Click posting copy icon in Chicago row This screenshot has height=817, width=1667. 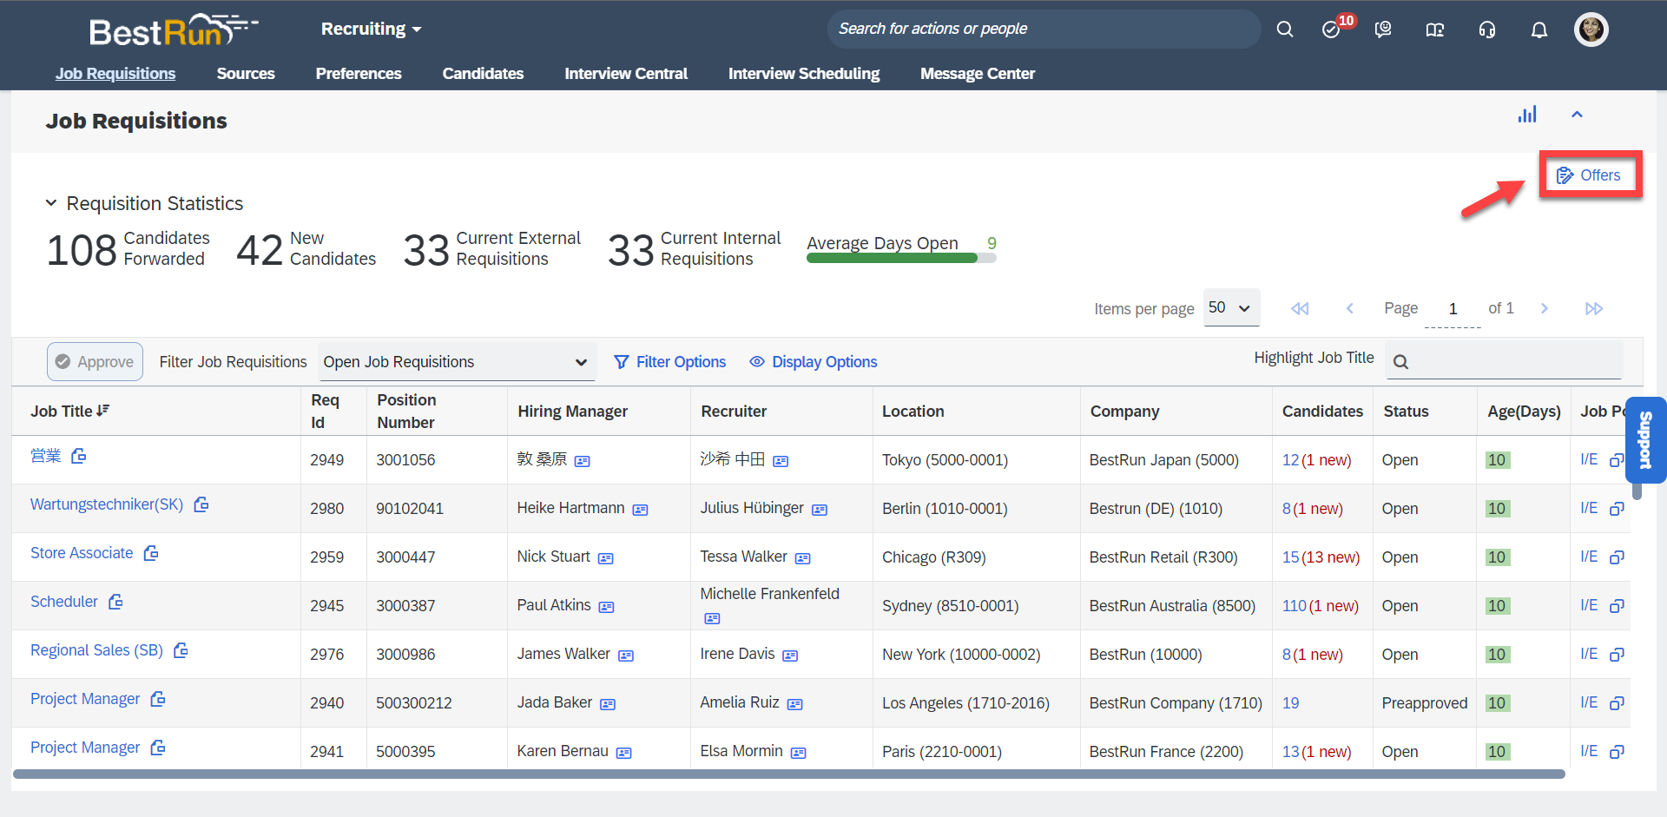(1617, 557)
